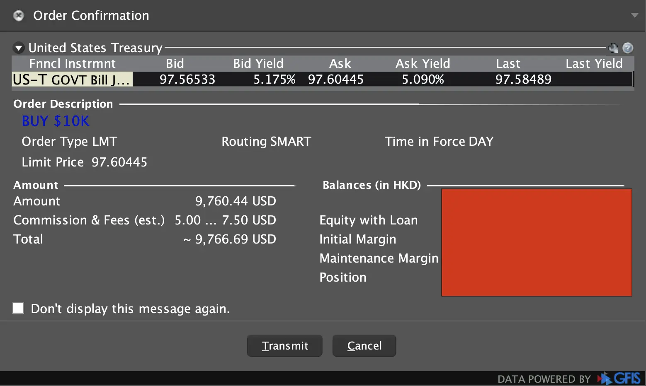Click the Last Yield column header
Viewport: 646px width, 386px height.
[594, 63]
